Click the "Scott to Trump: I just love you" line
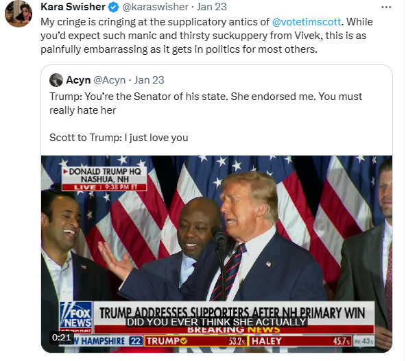The height and width of the screenshot is (361, 406). (119, 138)
